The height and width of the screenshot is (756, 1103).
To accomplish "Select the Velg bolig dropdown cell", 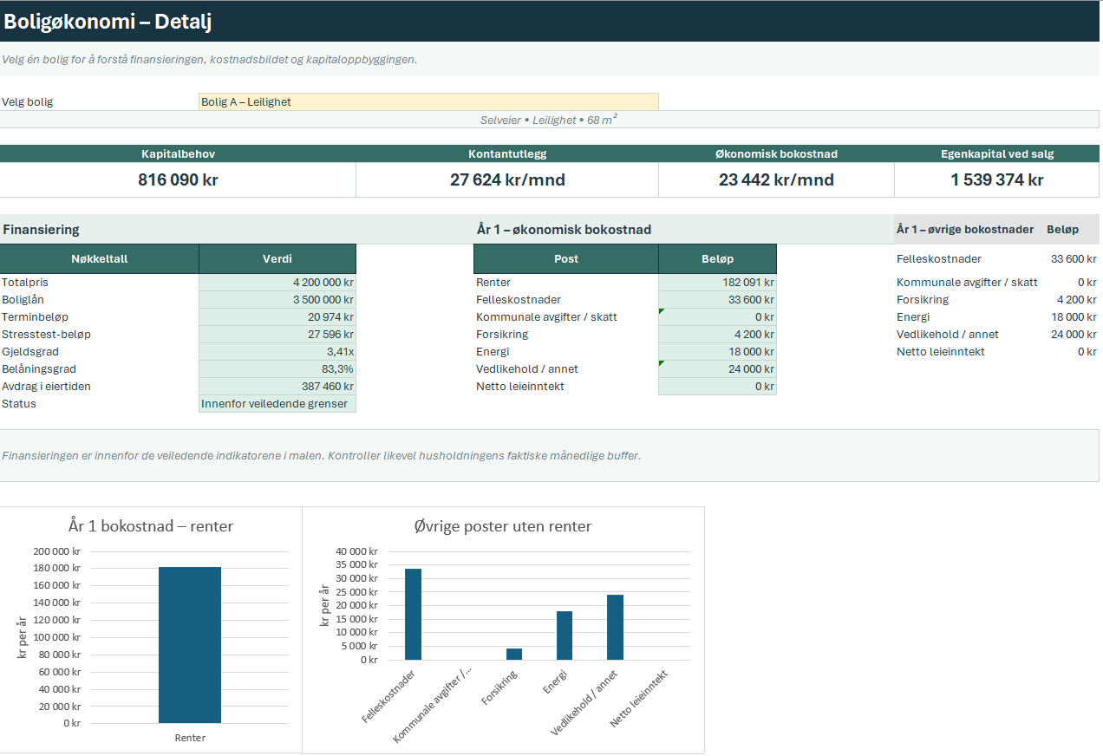I will coord(428,101).
